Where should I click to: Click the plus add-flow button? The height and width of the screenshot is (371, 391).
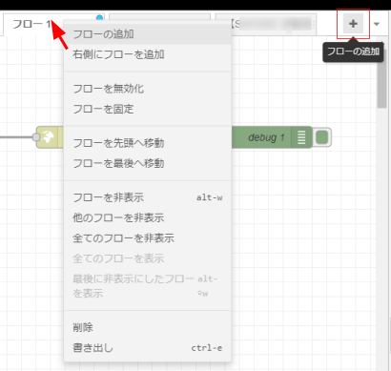click(x=353, y=24)
